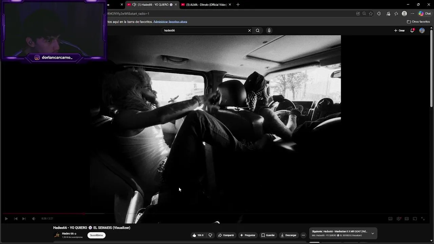Skip to the next video in player
The height and width of the screenshot is (244, 434).
click(24, 219)
